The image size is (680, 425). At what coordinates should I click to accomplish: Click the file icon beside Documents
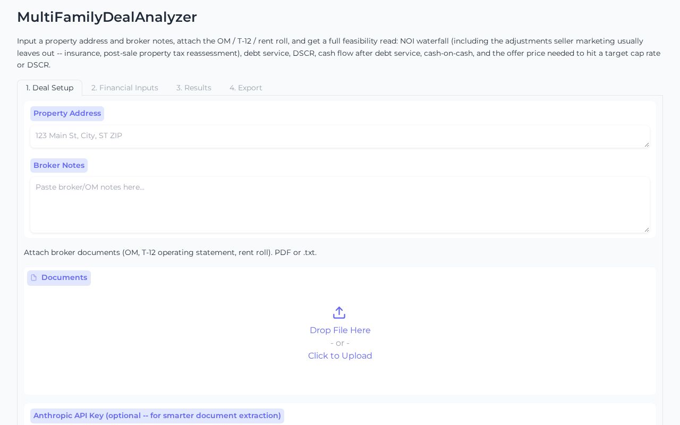click(34, 278)
